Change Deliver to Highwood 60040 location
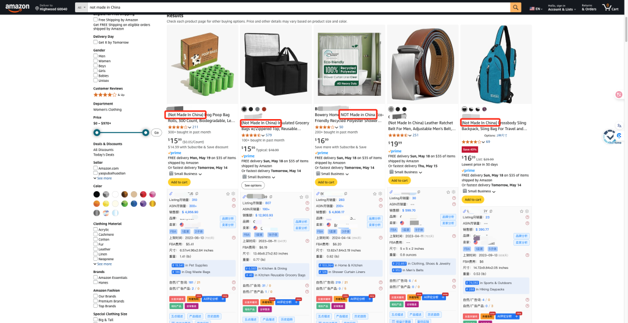This screenshot has height=323, width=628. tap(51, 7)
